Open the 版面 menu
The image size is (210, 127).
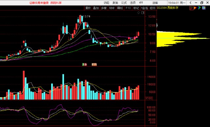point(115,3)
